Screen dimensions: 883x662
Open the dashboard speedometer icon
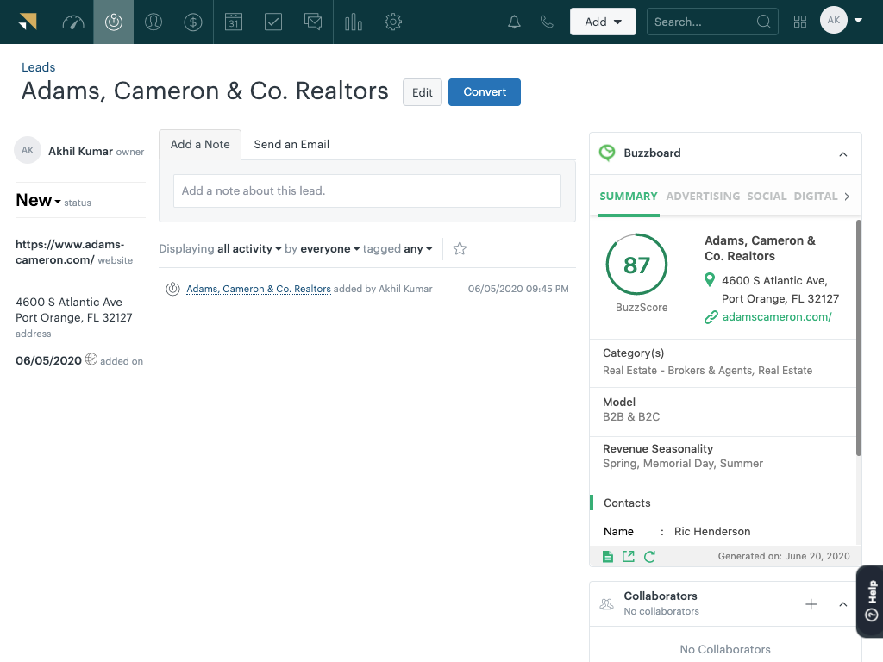coord(73,22)
